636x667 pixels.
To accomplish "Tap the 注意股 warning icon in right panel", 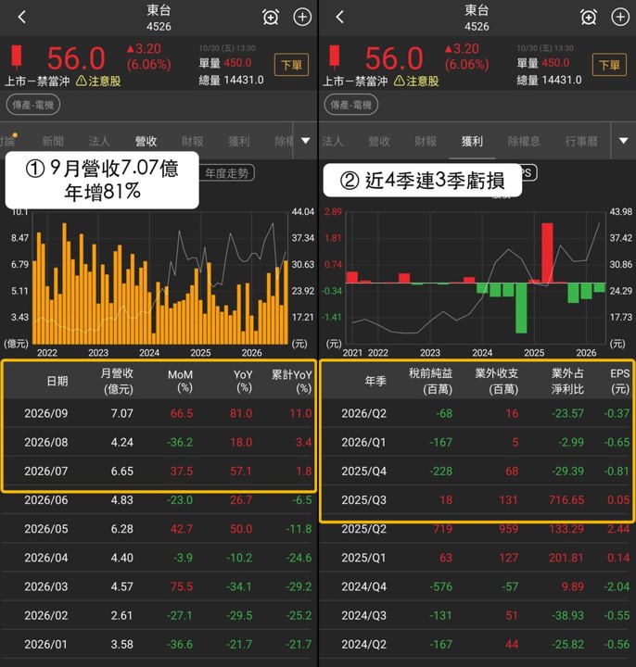I will tap(399, 81).
